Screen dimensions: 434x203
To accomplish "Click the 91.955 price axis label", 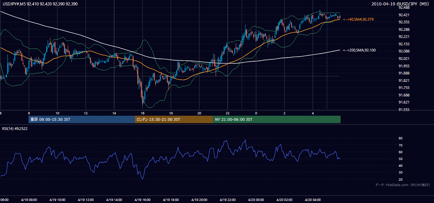I will coord(404,66).
